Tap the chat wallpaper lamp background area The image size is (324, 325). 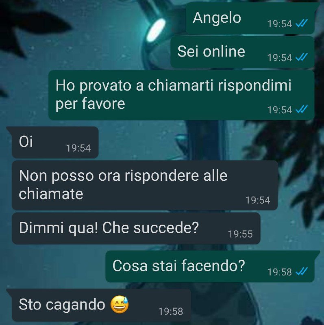coord(156,30)
